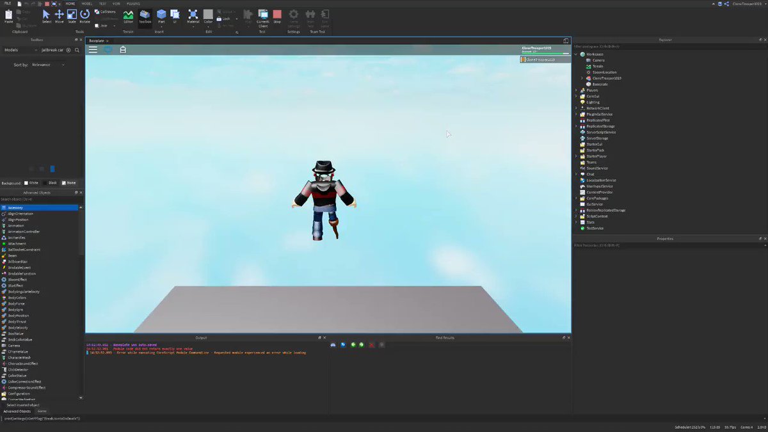Switch to the MODEL ribbon tab
The image size is (768, 432).
(x=86, y=3)
